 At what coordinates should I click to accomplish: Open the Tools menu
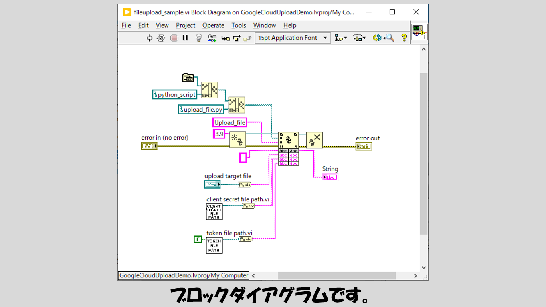tap(239, 25)
